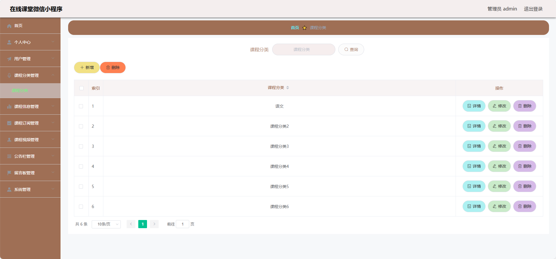The image size is (556, 259).
Task: Expand the 课程信息管理 chevron
Action: (x=53, y=106)
